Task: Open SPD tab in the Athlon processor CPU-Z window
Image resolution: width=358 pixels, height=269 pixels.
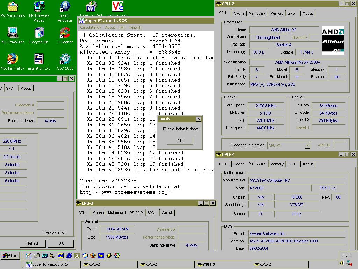Action: pos(291,13)
